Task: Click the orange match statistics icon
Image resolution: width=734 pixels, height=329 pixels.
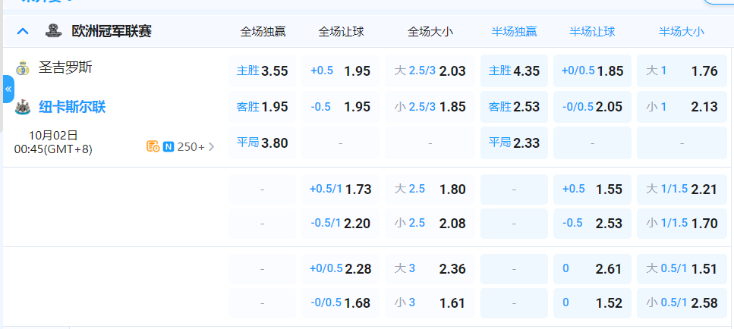Action: (153, 146)
